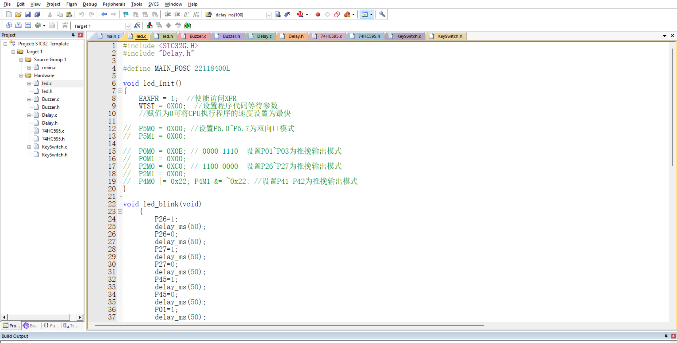Open the debug icon dropdown arrow
Image resolution: width=677 pixels, height=343 pixels.
click(307, 15)
